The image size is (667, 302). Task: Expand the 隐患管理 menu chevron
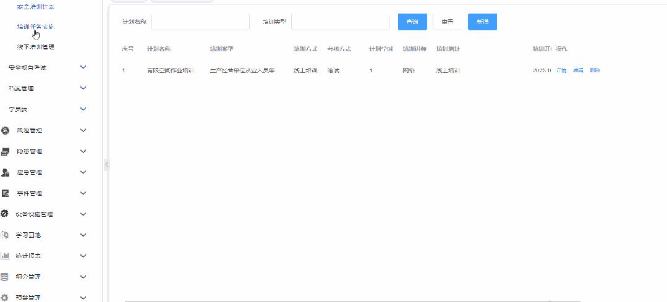(83, 151)
